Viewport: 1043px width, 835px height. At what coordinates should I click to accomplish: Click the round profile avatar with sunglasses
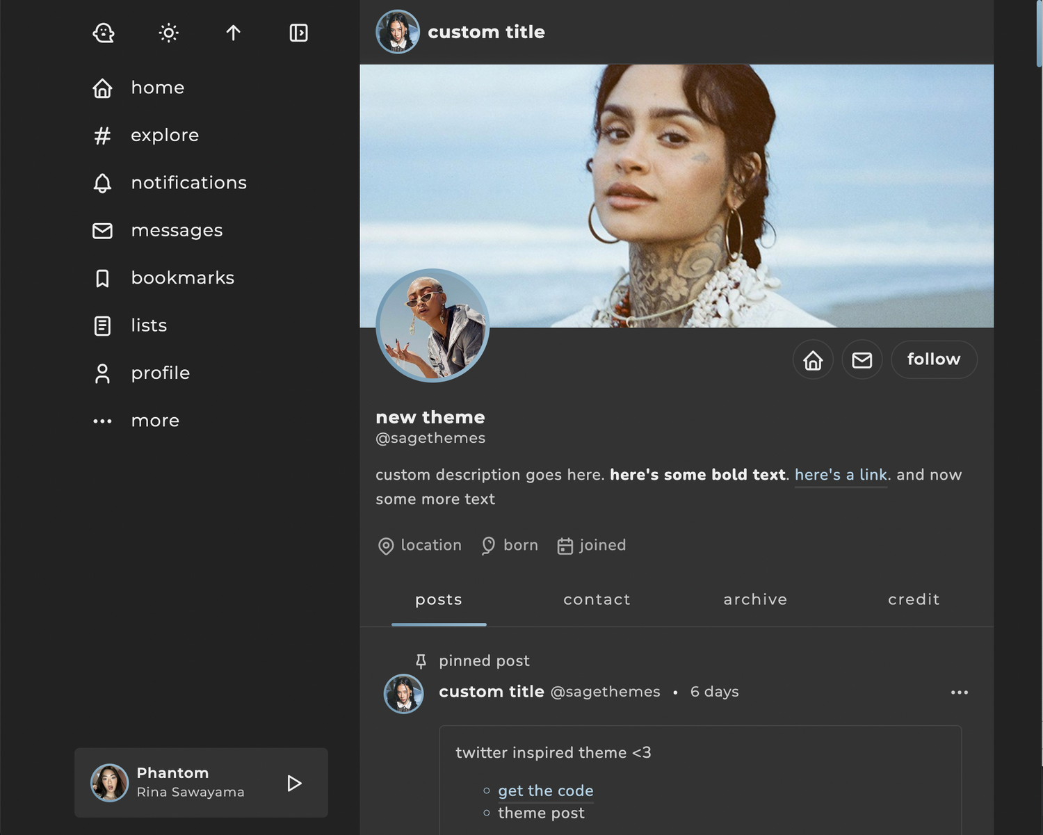(x=432, y=325)
